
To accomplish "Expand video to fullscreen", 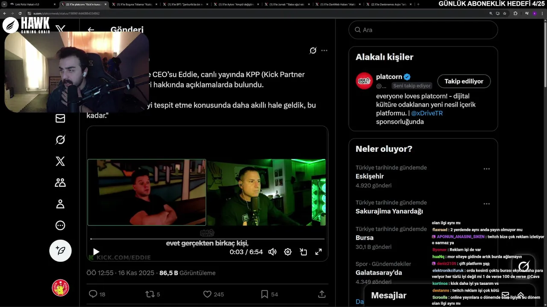I will coord(318,252).
